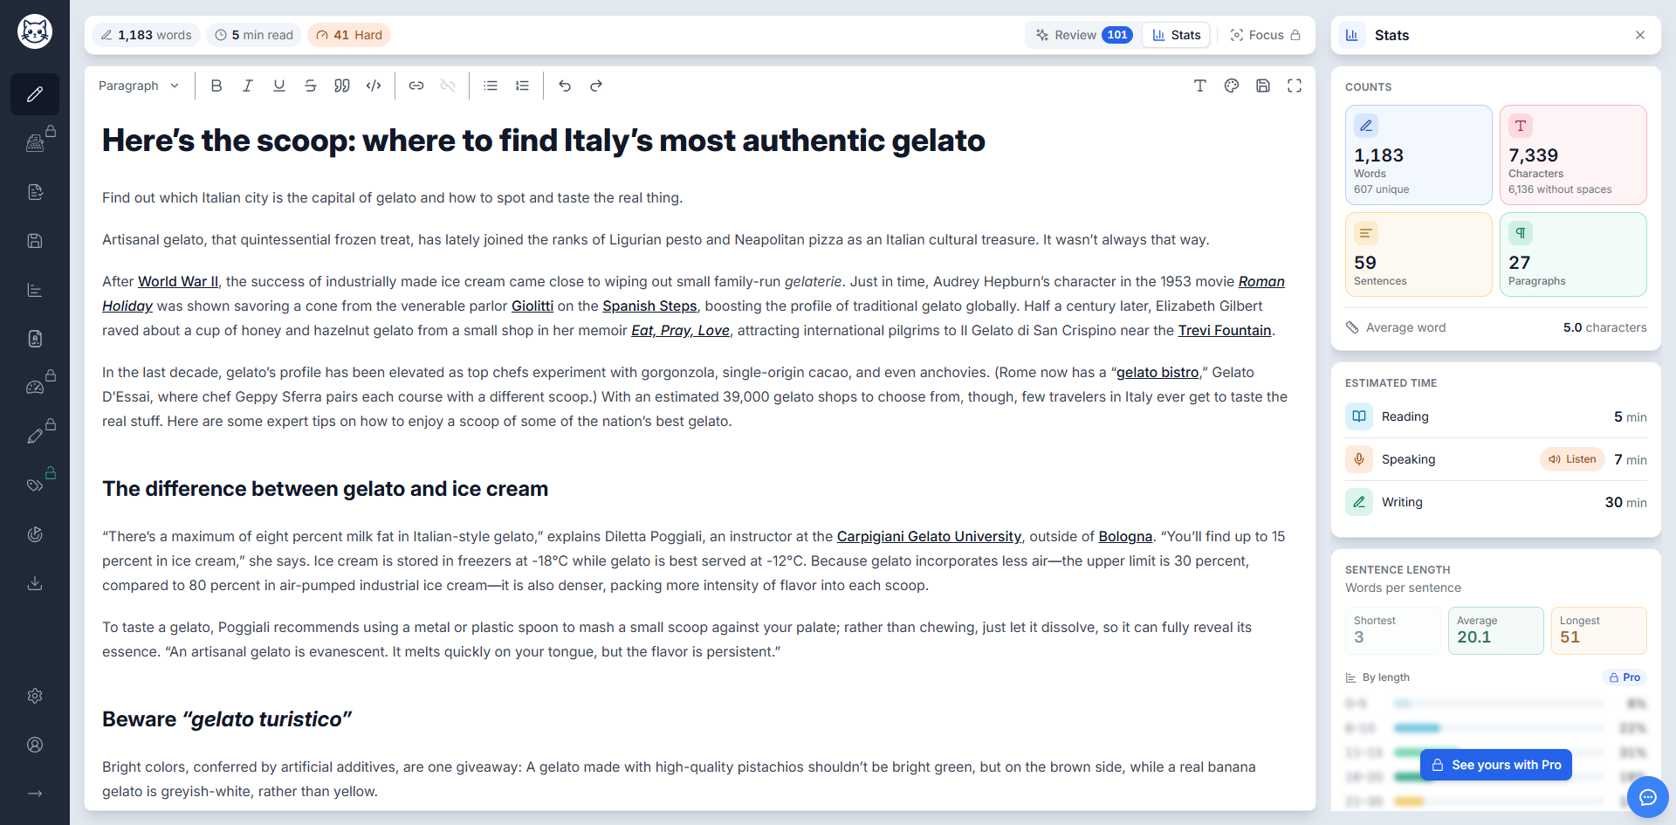
Task: Select the Stats tab
Action: point(1177,35)
